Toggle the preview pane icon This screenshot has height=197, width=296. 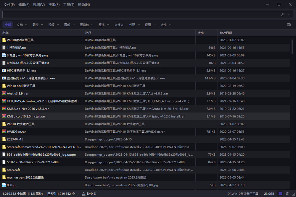pyautogui.click(x=289, y=25)
